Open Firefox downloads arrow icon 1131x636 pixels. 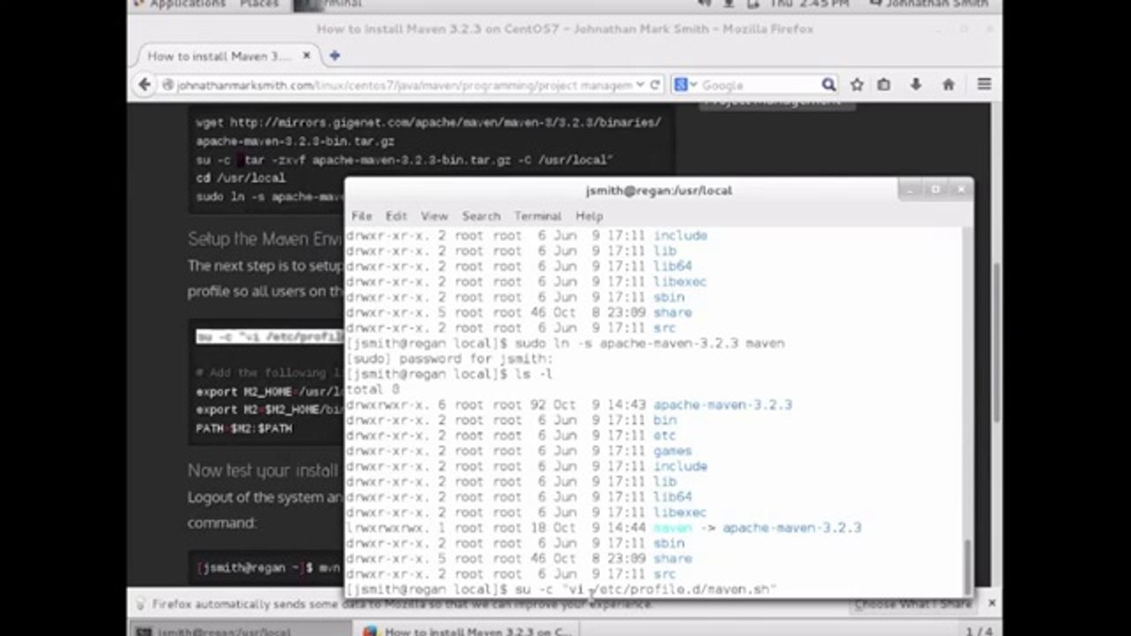pos(915,85)
